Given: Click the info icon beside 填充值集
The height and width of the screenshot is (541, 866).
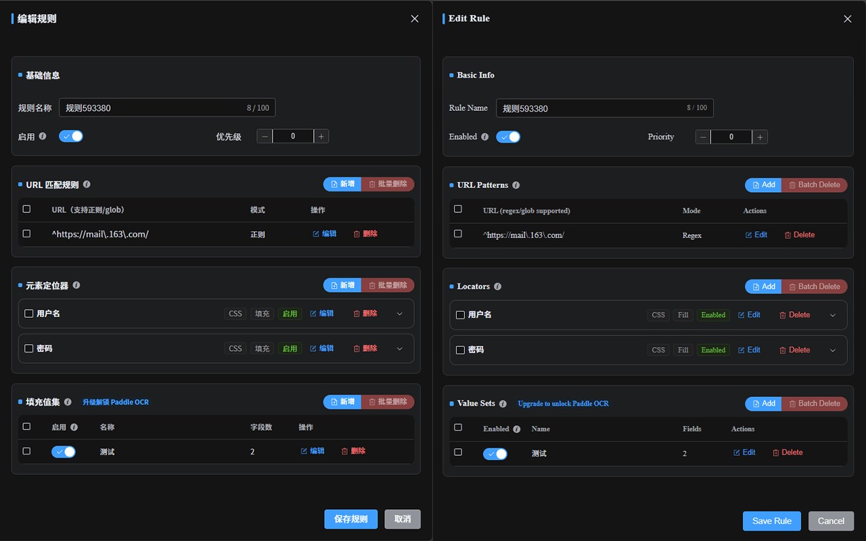Looking at the screenshot, I should pyautogui.click(x=68, y=402).
